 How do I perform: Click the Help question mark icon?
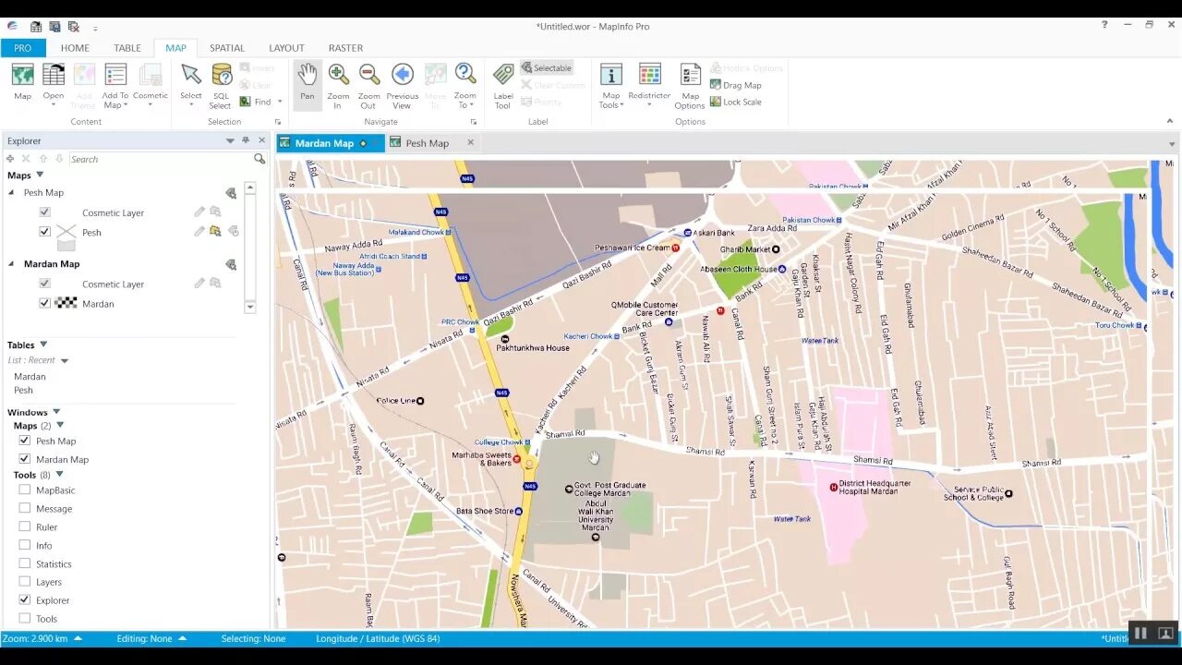pyautogui.click(x=1104, y=25)
